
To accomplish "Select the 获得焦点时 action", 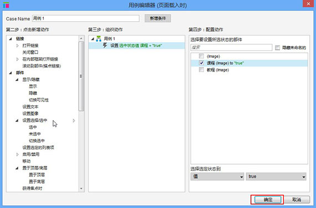I will pos(32,189).
